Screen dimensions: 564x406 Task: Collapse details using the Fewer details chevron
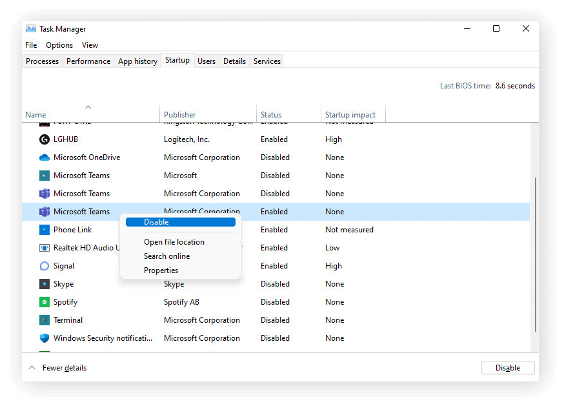[32, 367]
